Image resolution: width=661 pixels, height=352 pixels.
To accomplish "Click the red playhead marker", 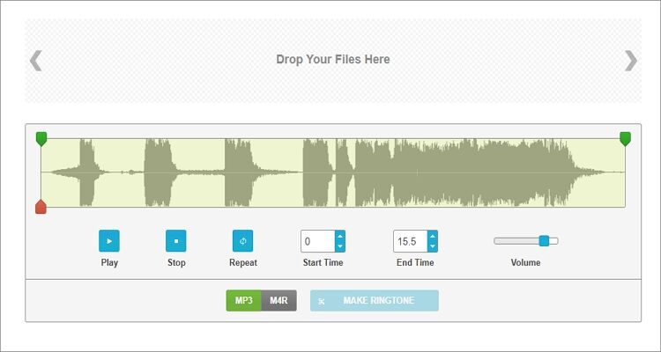I will 41,207.
